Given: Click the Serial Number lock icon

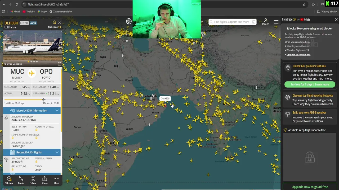Looking at the screenshot, I should click(x=12, y=138).
